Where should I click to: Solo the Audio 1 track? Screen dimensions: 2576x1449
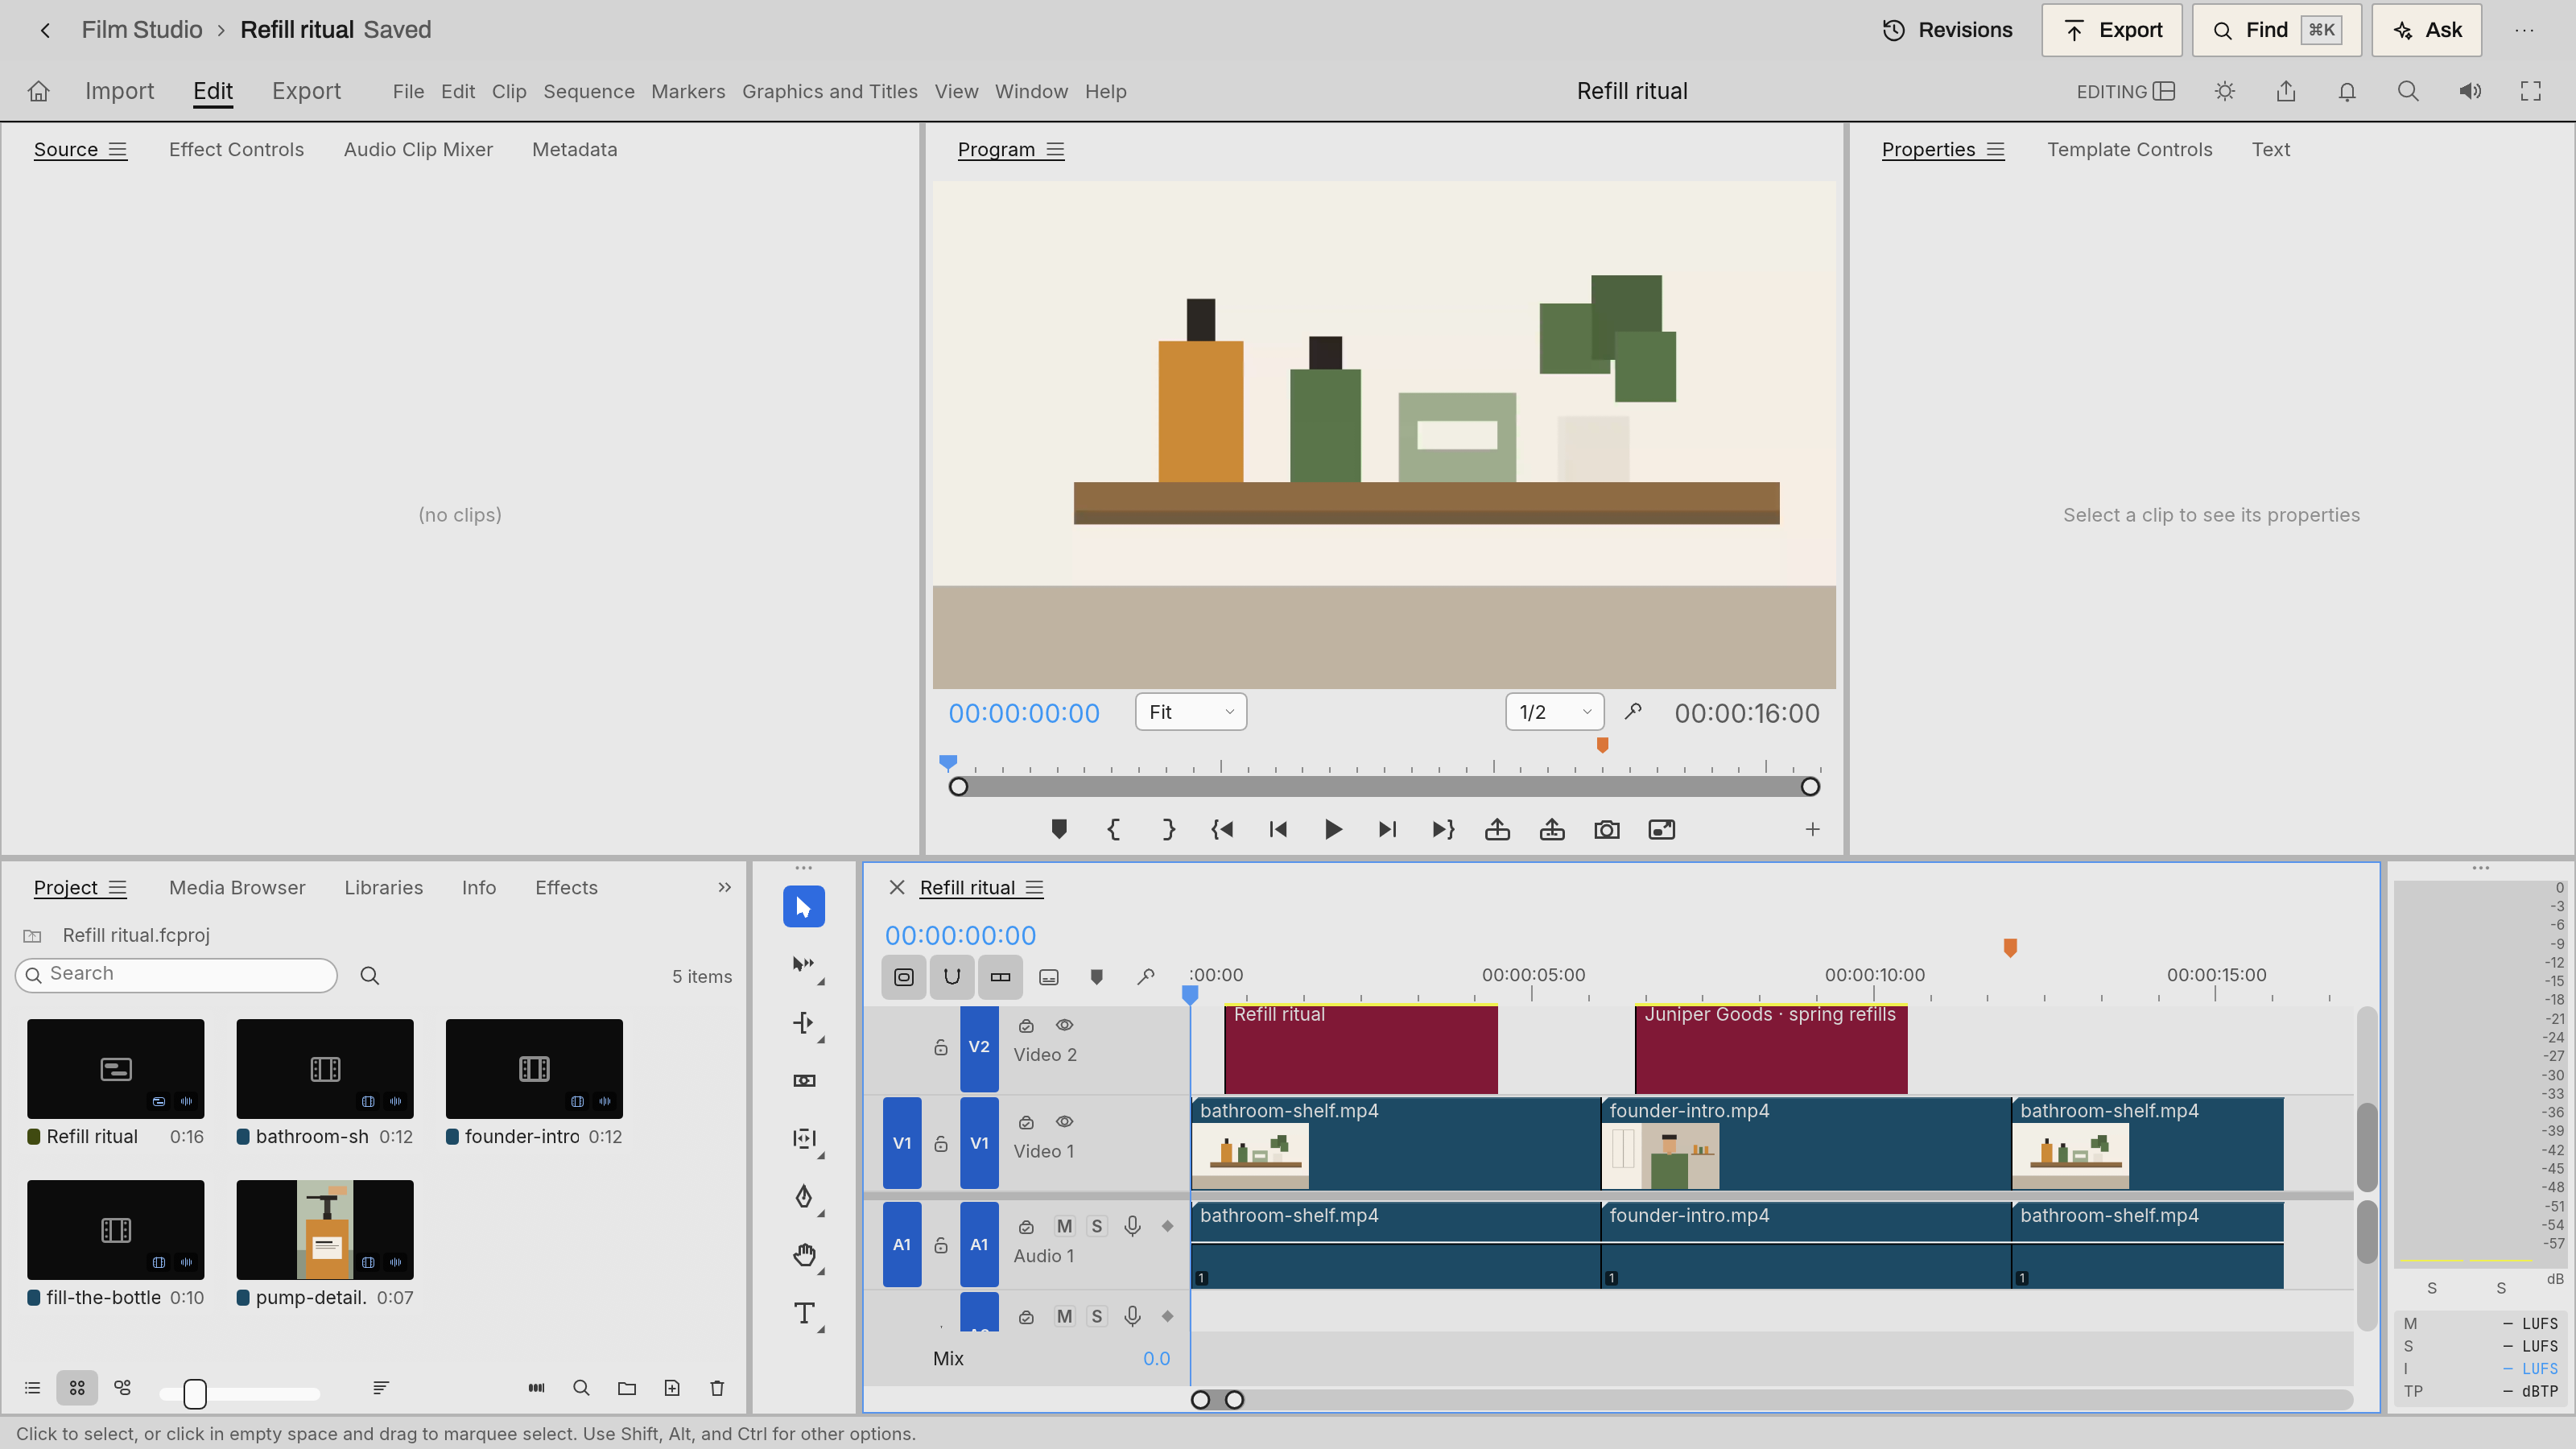pyautogui.click(x=1097, y=1226)
